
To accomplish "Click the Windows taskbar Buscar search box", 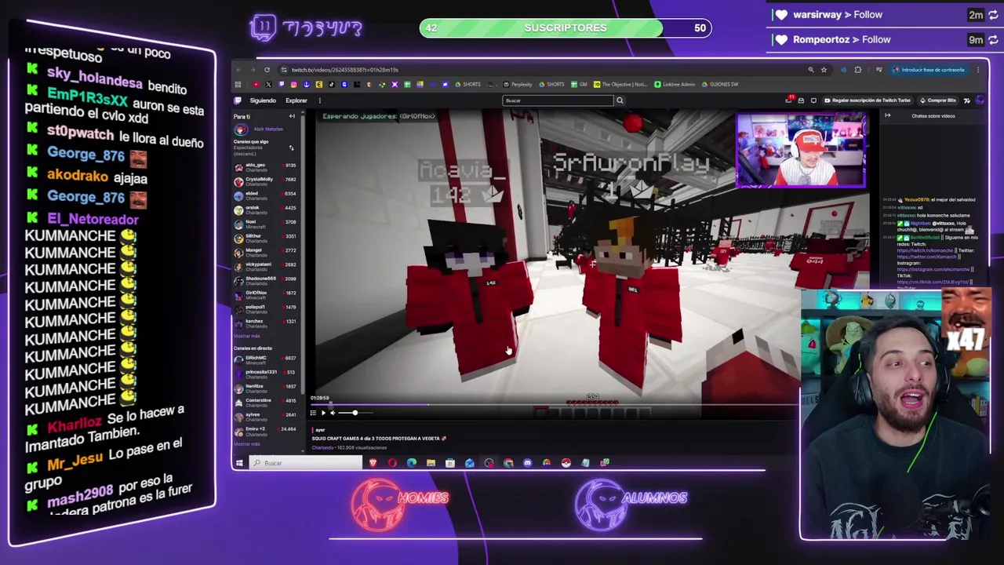I will point(306,463).
